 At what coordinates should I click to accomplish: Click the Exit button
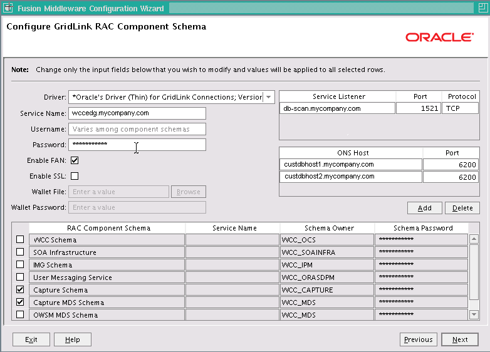point(31,339)
